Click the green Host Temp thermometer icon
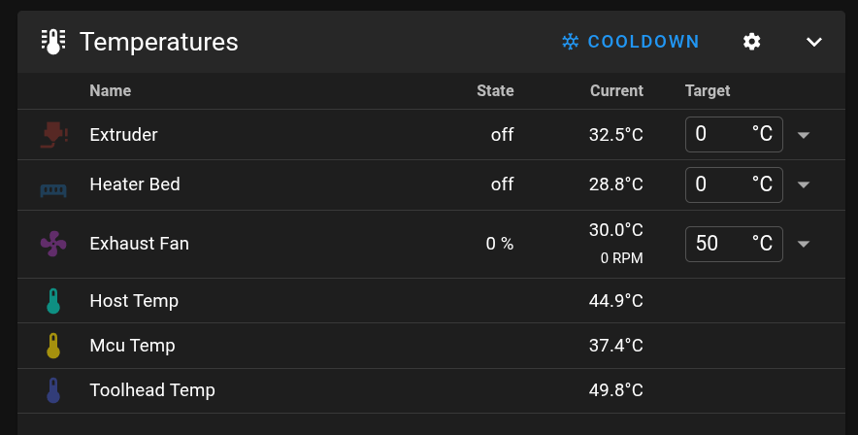 point(53,301)
